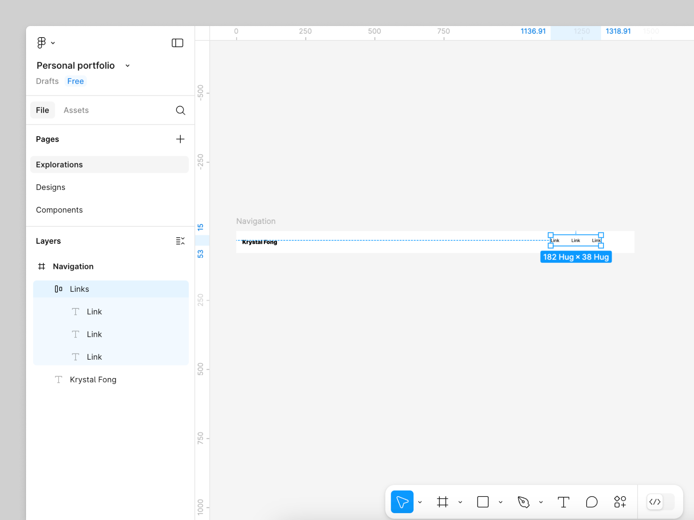Select the Rectangle shape tool
The width and height of the screenshot is (694, 520).
coord(483,502)
